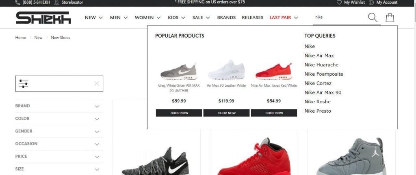Expand the BRAND filter section
This screenshot has width=416, height=175.
click(x=59, y=106)
